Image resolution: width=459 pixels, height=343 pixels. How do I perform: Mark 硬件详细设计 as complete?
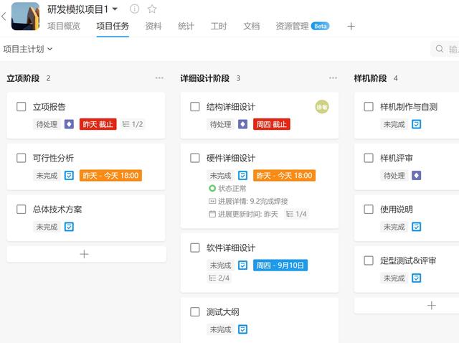[x=195, y=158]
